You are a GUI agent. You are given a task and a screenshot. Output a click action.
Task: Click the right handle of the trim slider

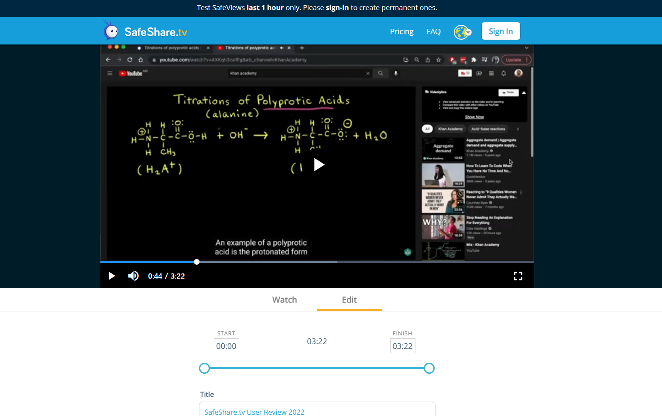(x=429, y=368)
